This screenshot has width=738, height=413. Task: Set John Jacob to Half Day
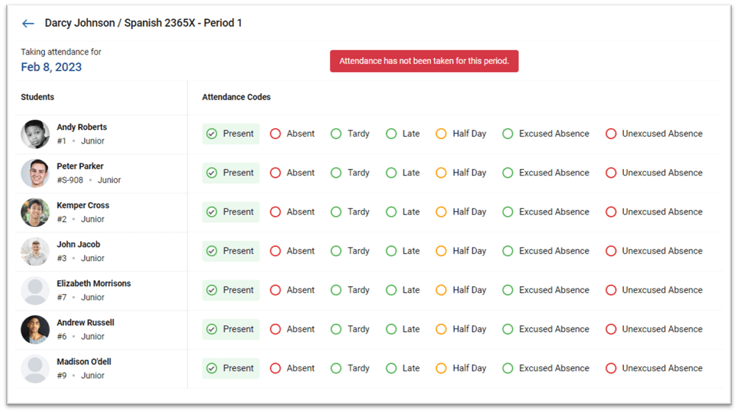[x=441, y=251]
